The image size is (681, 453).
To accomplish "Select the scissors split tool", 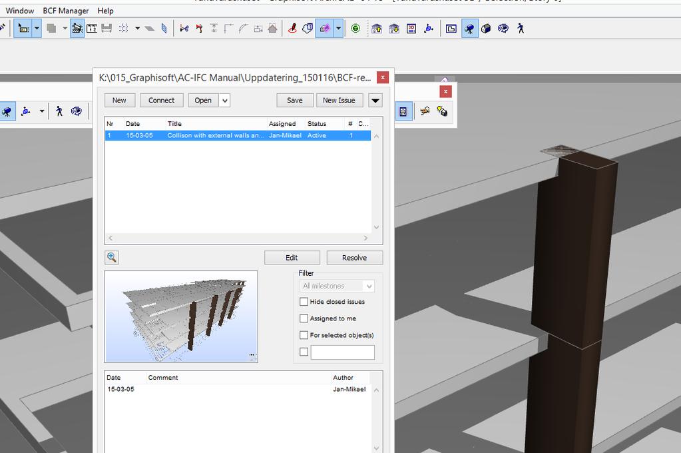I will (184, 29).
